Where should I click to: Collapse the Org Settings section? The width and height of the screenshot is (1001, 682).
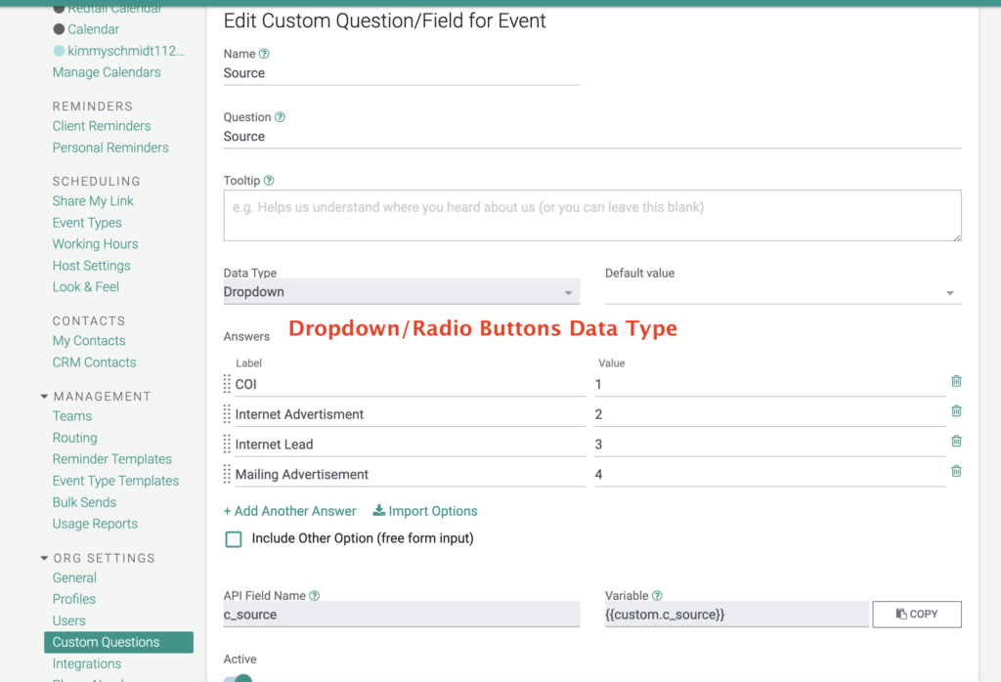pyautogui.click(x=44, y=558)
